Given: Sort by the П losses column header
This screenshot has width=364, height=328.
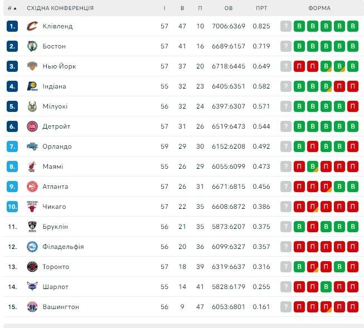Looking at the screenshot, I should 200,8.
